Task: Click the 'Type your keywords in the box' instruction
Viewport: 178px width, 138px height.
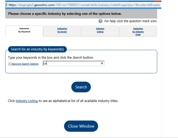Action: [51, 58]
